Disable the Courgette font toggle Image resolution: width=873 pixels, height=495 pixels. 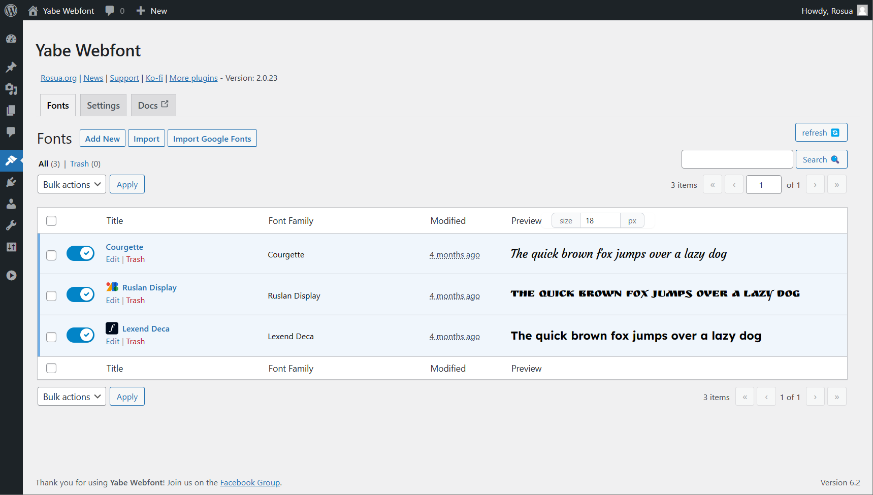[x=80, y=253]
